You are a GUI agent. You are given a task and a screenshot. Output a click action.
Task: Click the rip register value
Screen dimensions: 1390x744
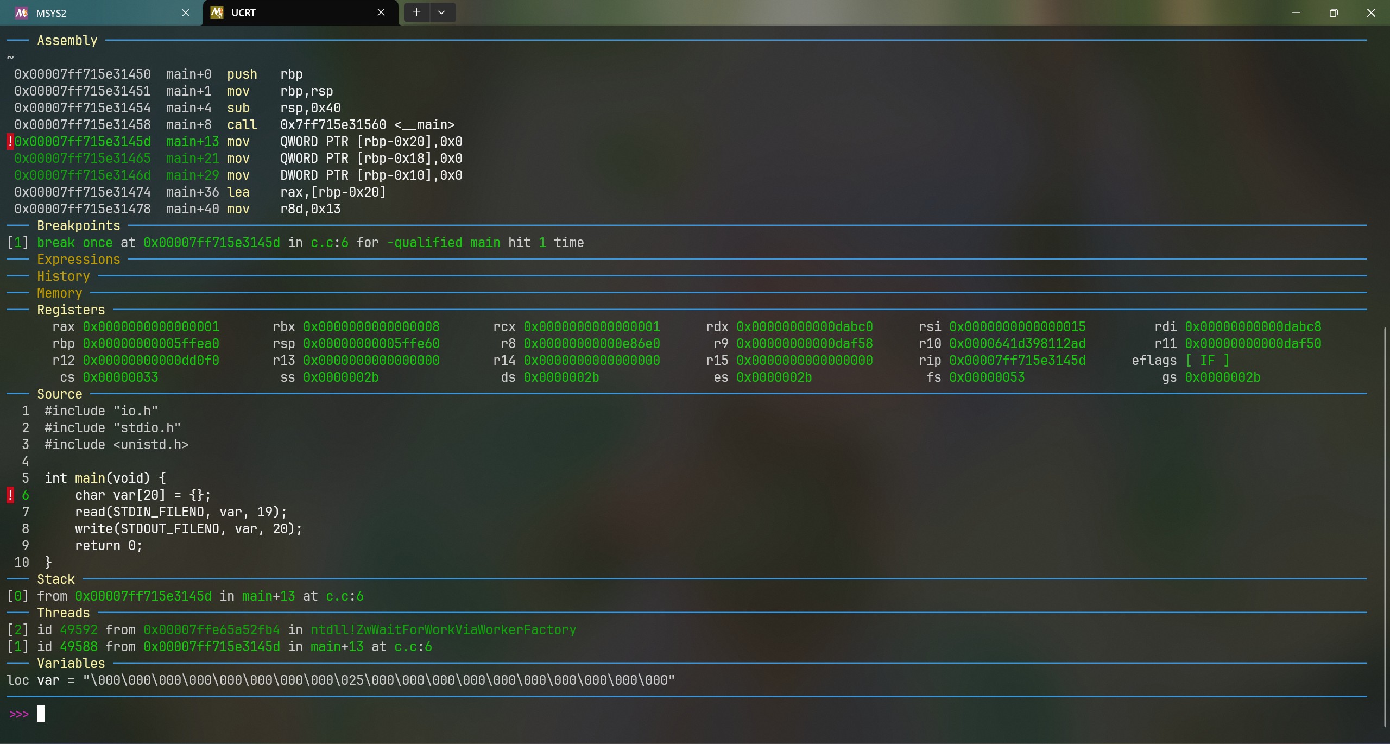(1017, 361)
